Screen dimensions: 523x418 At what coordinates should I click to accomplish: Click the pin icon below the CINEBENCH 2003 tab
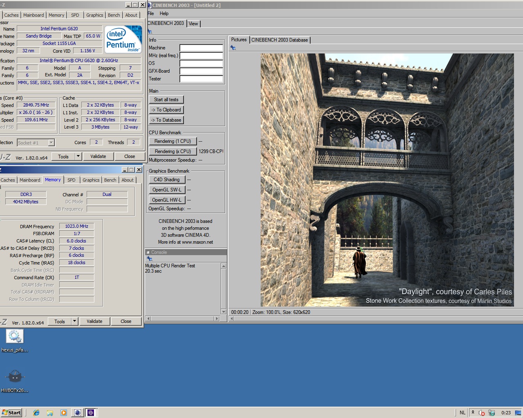pyautogui.click(x=150, y=31)
